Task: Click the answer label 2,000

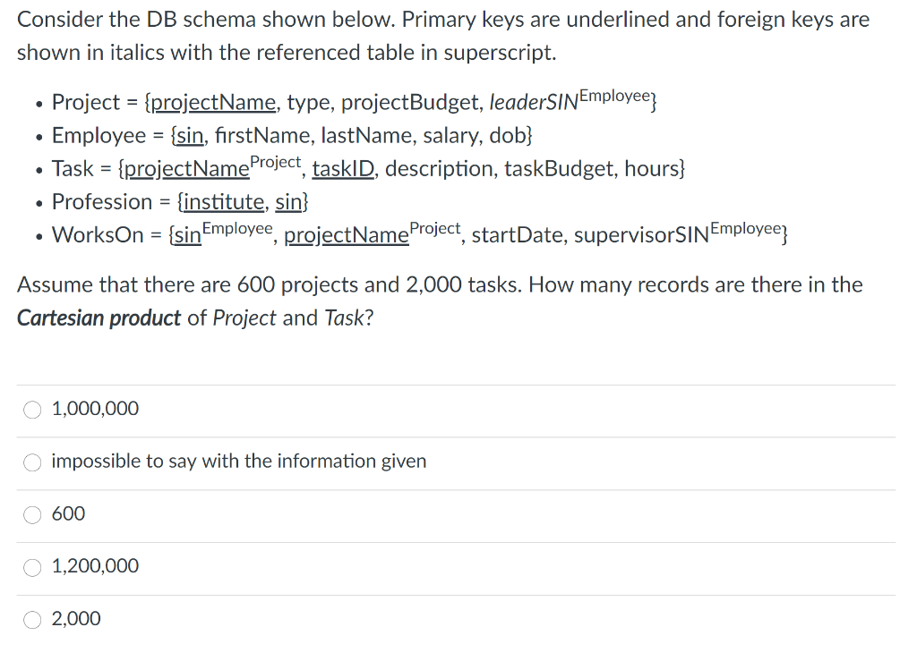Action: (x=76, y=618)
